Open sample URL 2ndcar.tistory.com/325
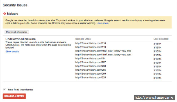 90,78
